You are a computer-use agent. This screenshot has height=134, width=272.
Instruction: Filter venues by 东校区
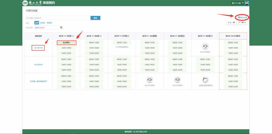pos(42,23)
